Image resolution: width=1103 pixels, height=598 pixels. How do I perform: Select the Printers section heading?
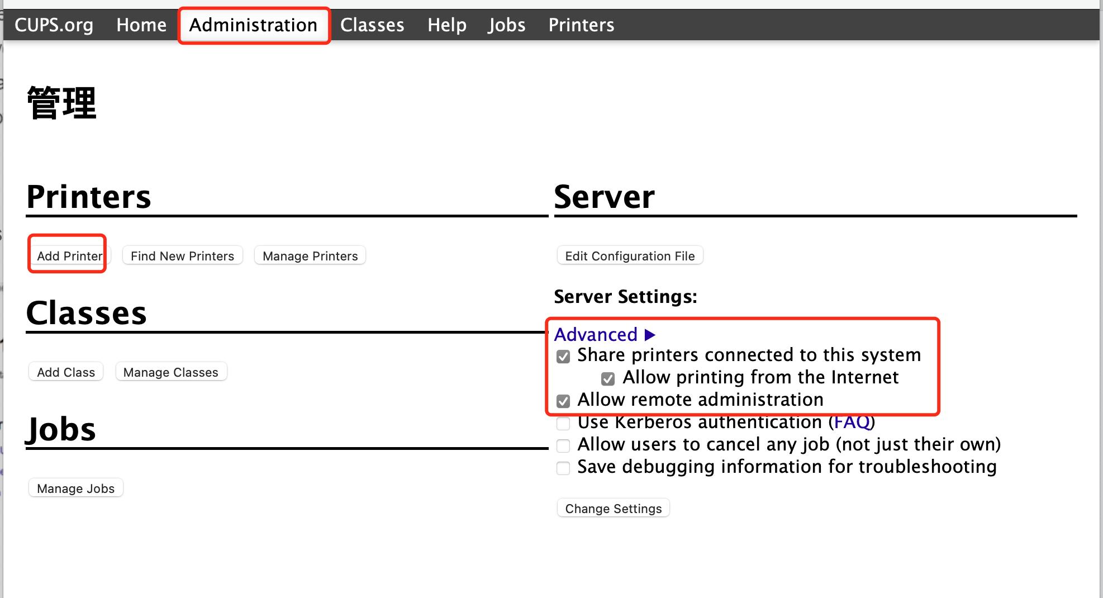click(89, 197)
